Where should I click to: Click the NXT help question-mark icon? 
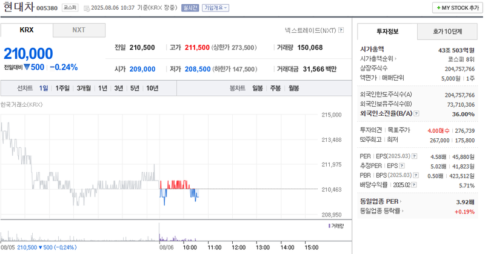tap(341, 30)
